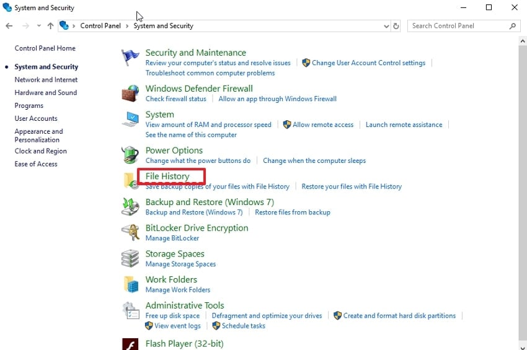Open the Flash Player icon

[130, 344]
